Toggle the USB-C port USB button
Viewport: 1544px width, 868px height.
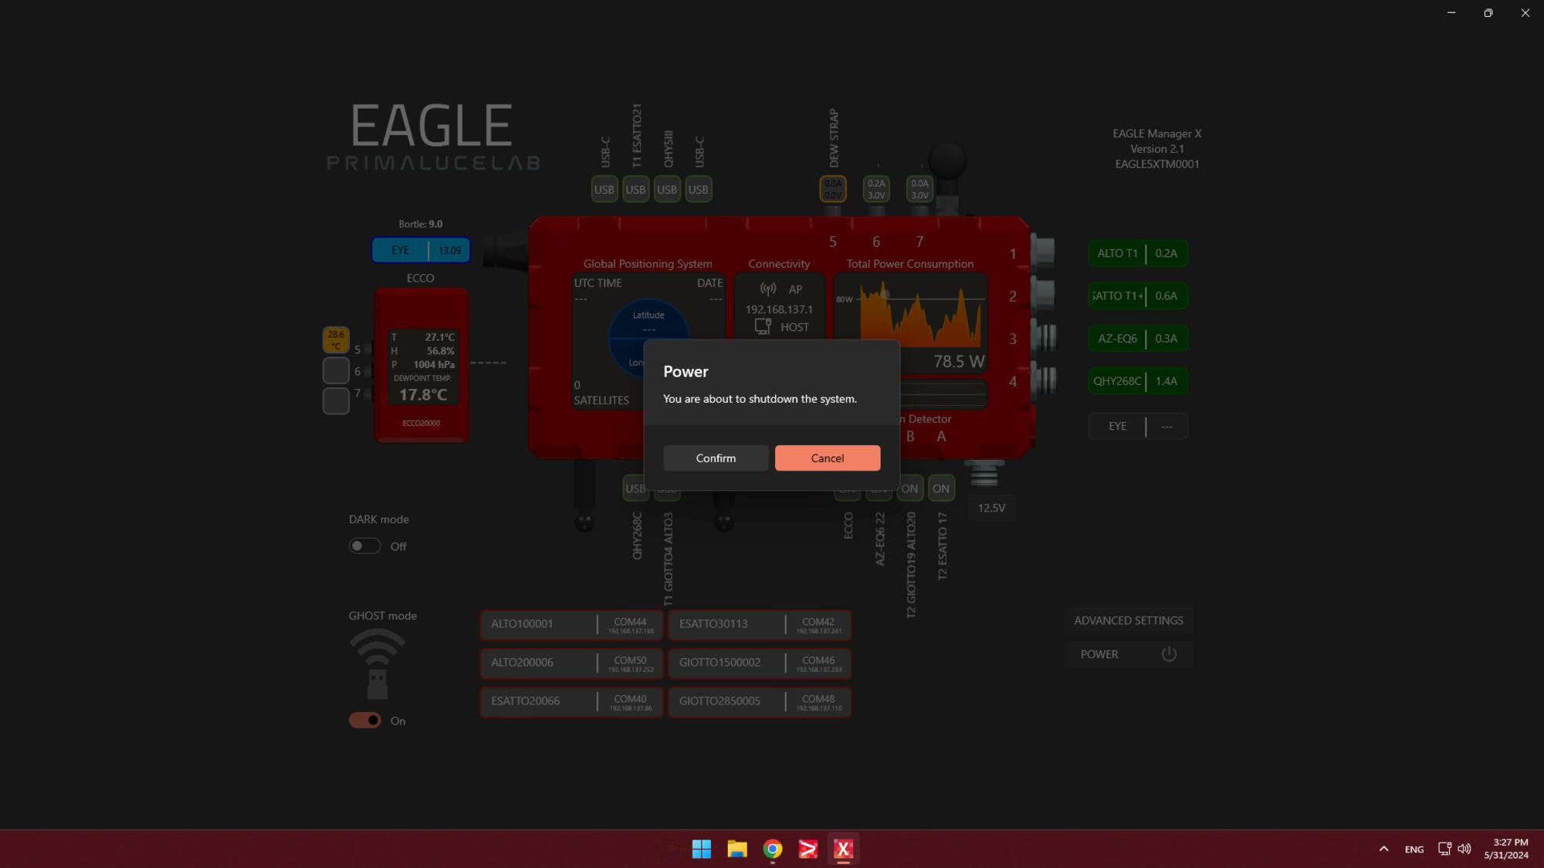[x=604, y=189]
